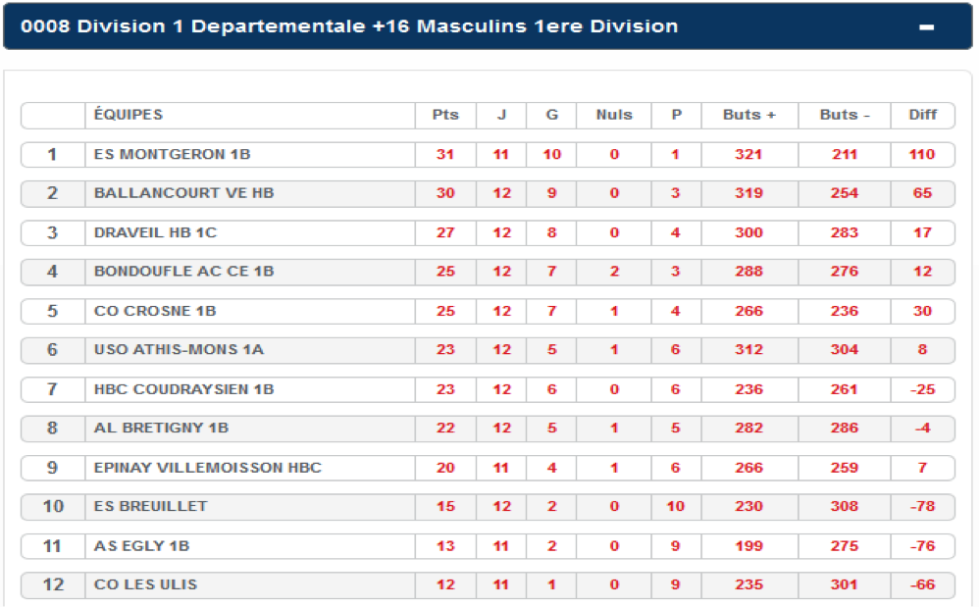Select the ES BREUILLET row
The image size is (980, 607).
pyautogui.click(x=488, y=506)
